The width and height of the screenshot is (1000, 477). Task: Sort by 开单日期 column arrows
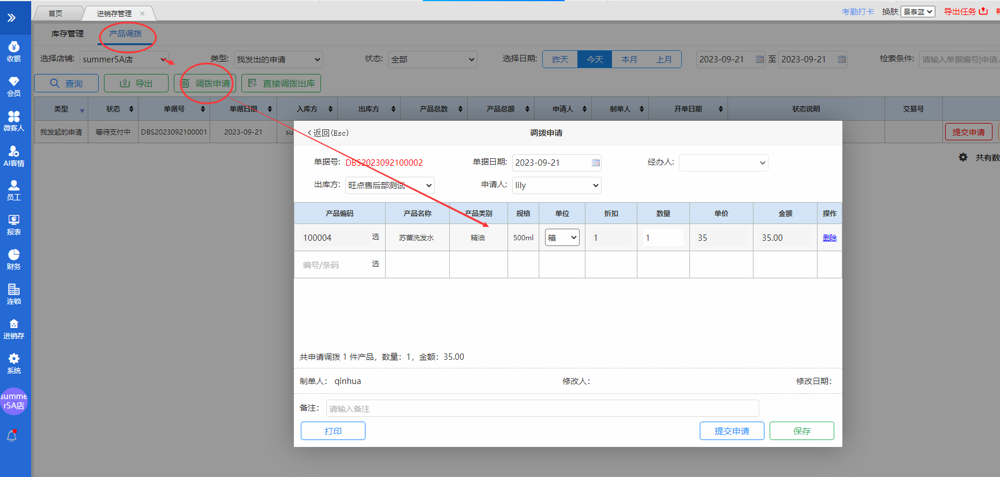(x=721, y=109)
